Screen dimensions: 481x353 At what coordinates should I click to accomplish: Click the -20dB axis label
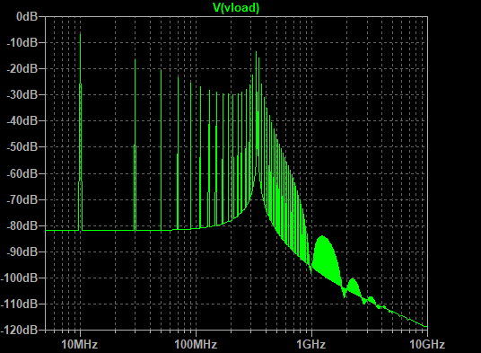click(22, 68)
